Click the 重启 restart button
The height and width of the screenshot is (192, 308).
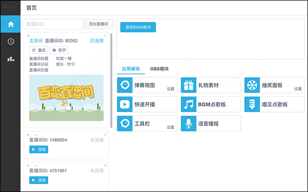[x=38, y=50]
